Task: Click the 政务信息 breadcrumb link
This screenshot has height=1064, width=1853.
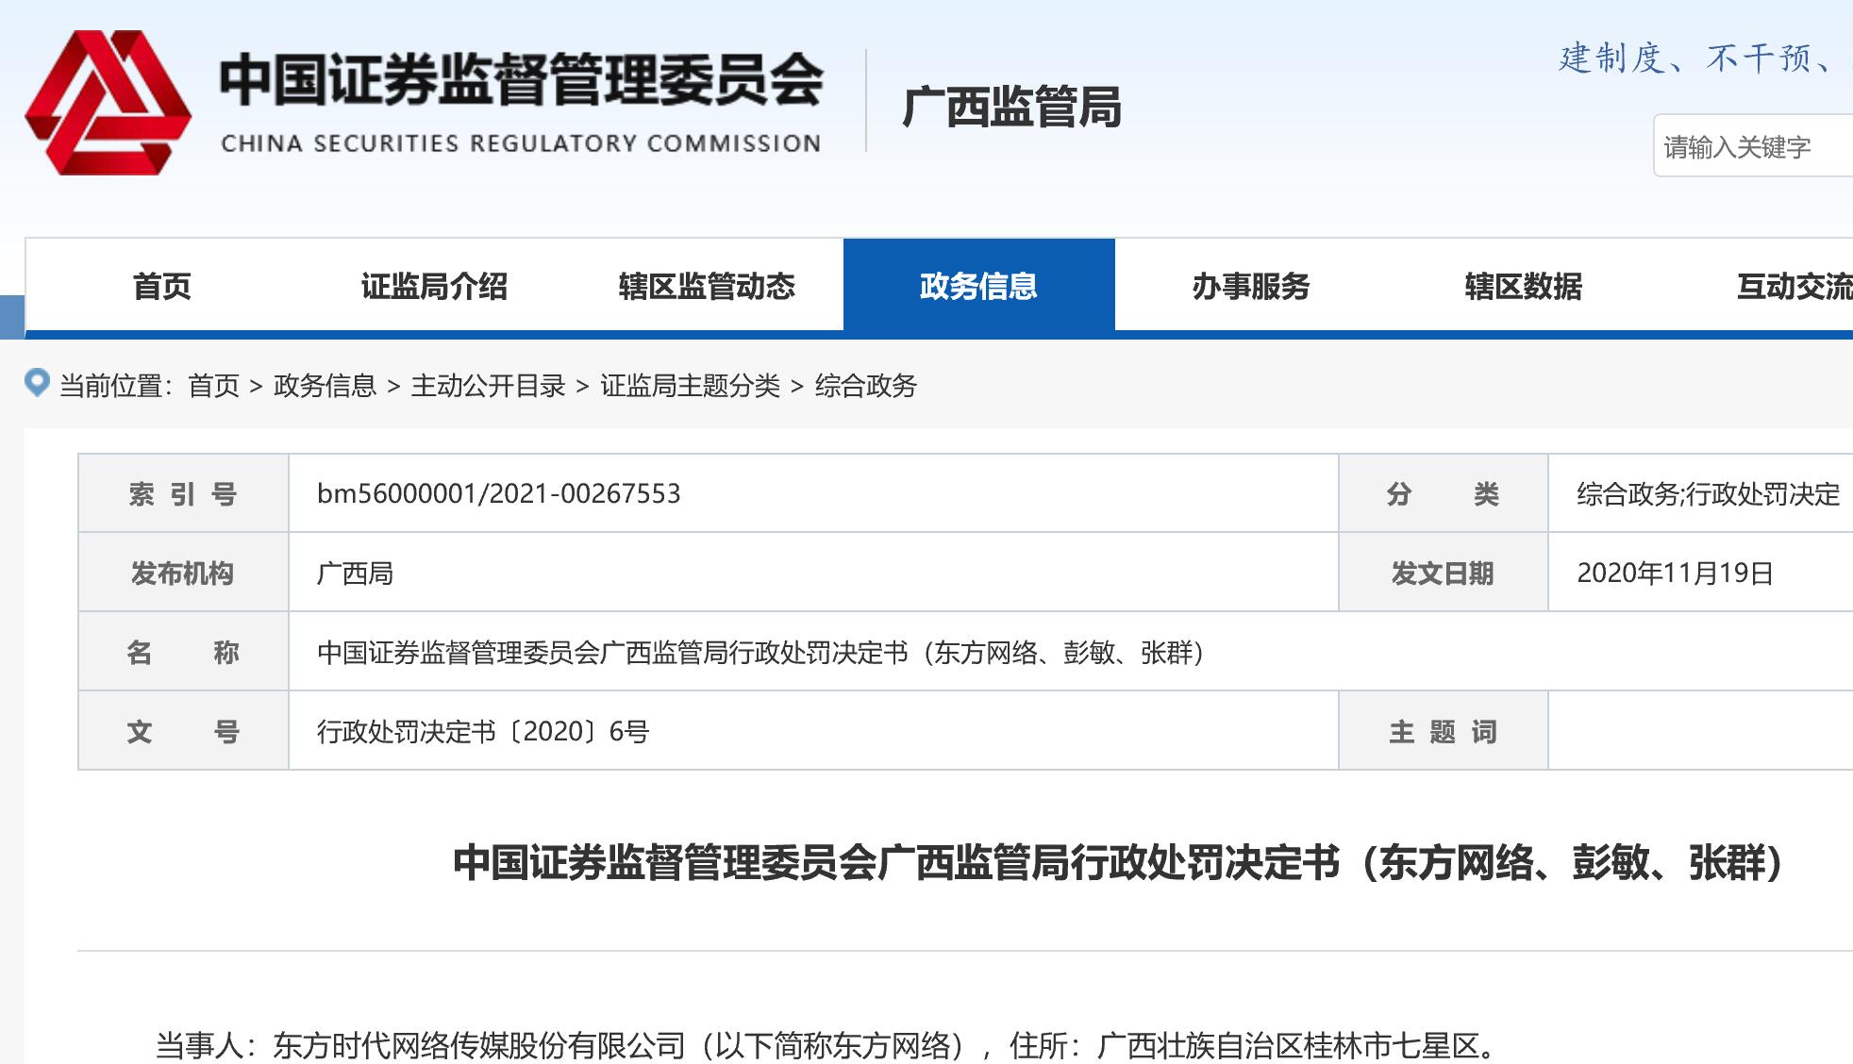Action: point(325,386)
